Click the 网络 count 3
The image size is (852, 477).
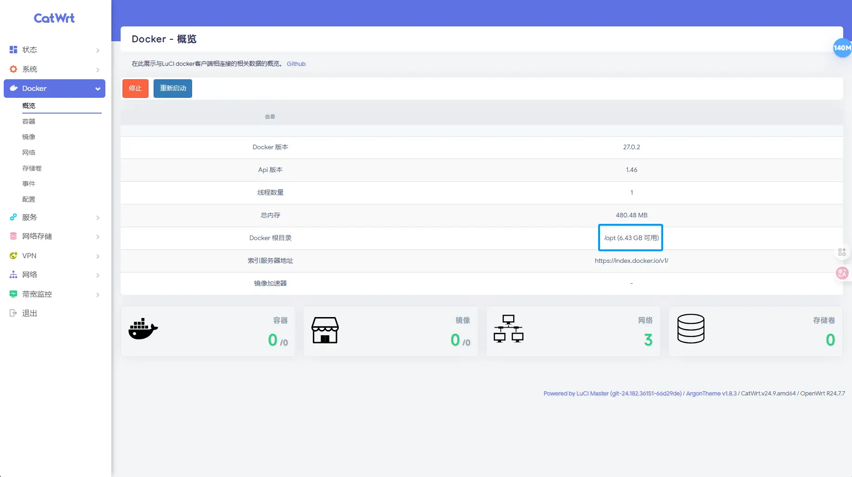coord(648,340)
